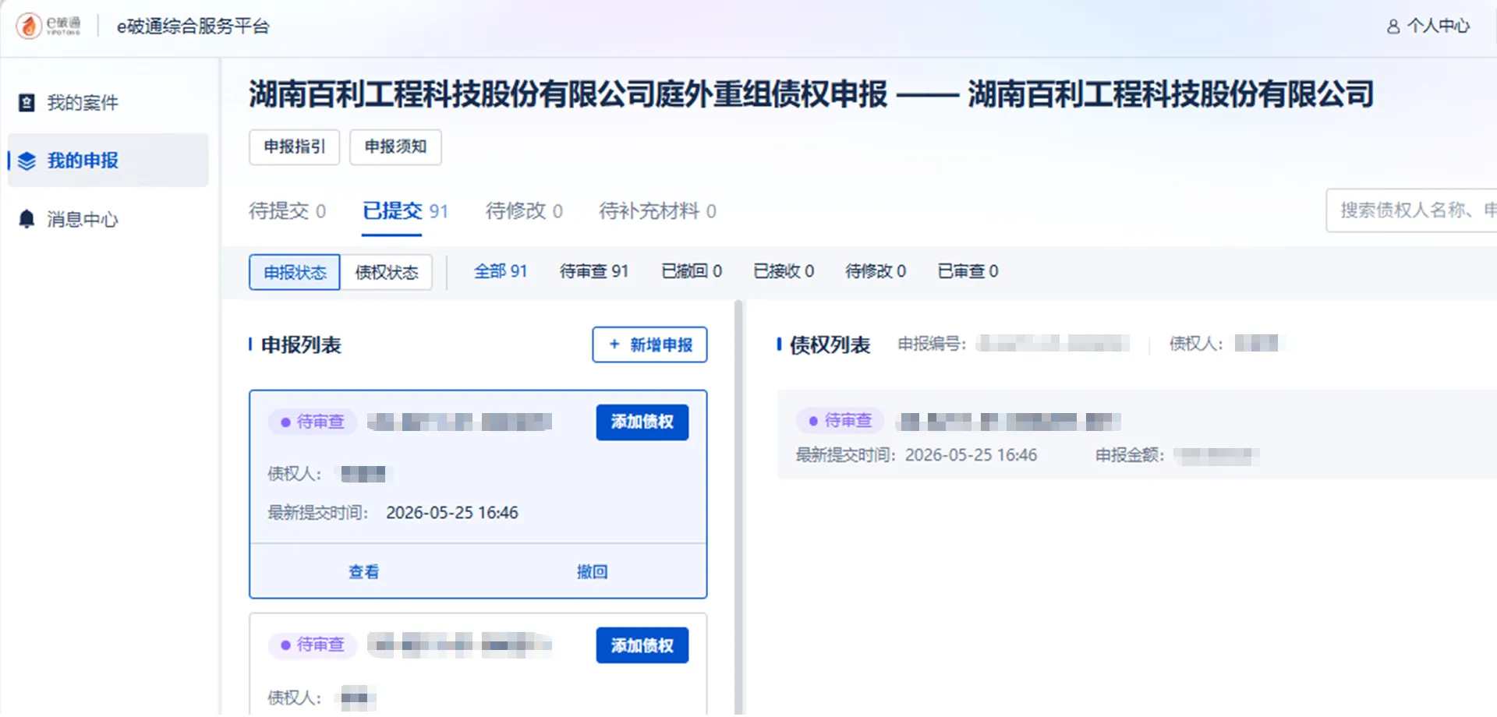Switch to 待补充材料 0 tab
Viewport: 1497px width, 717px height.
(657, 210)
